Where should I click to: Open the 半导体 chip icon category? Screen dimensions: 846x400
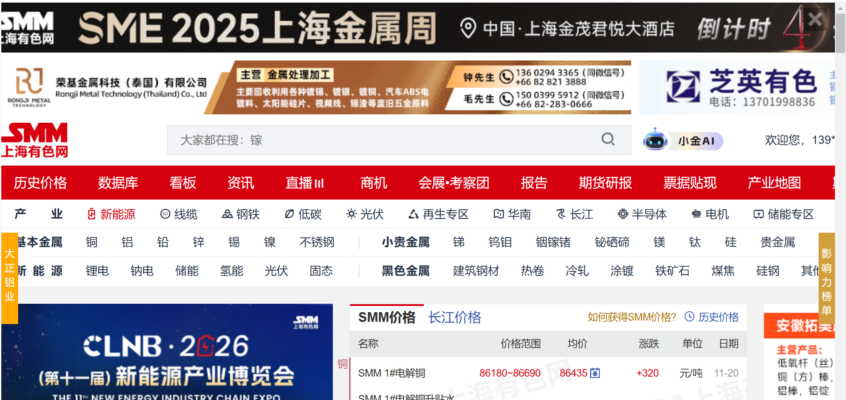pos(642,214)
